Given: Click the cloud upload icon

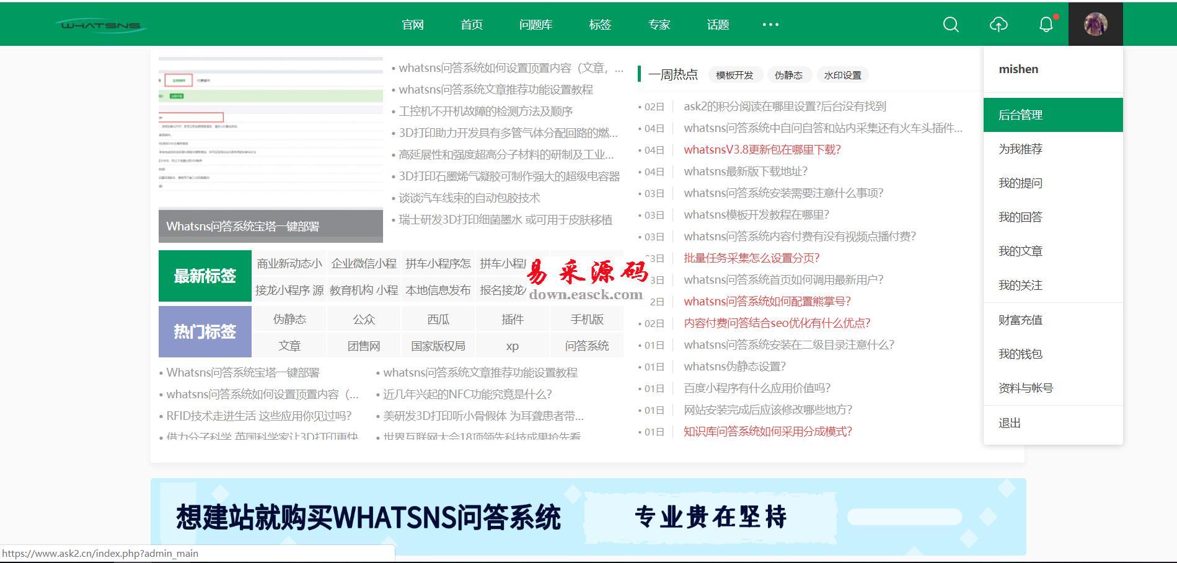Looking at the screenshot, I should (998, 25).
